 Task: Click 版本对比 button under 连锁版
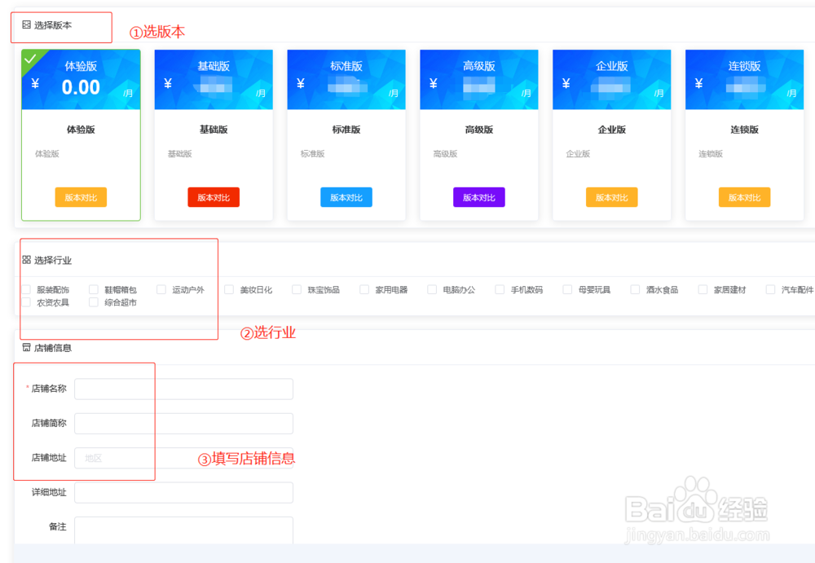(744, 197)
